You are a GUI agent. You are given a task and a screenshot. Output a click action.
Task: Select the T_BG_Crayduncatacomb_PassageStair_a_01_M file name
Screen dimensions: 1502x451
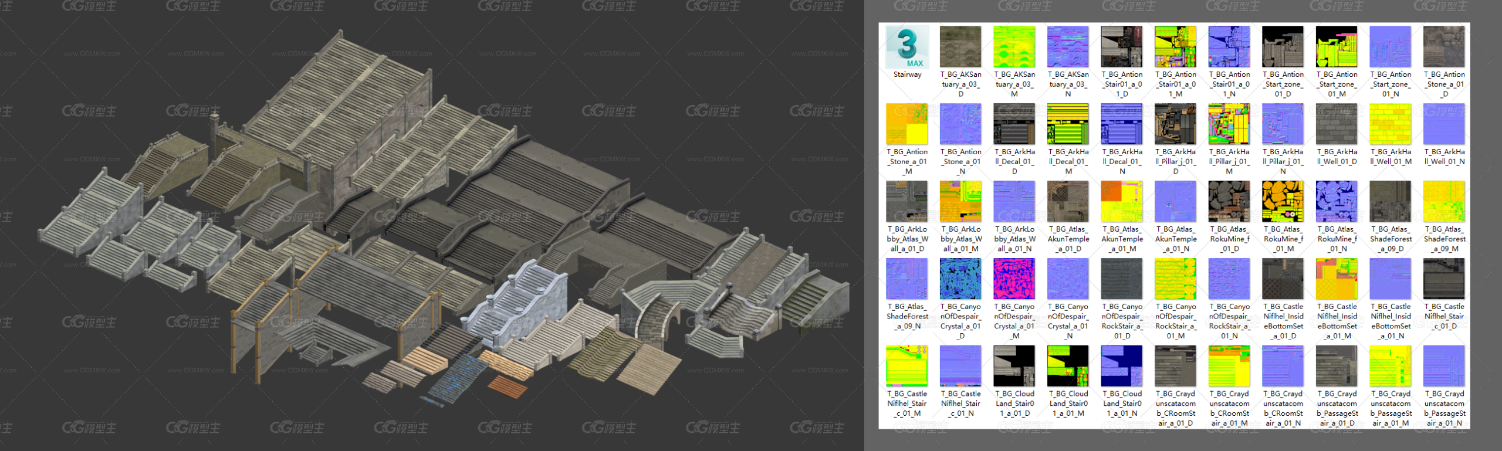point(1391,408)
